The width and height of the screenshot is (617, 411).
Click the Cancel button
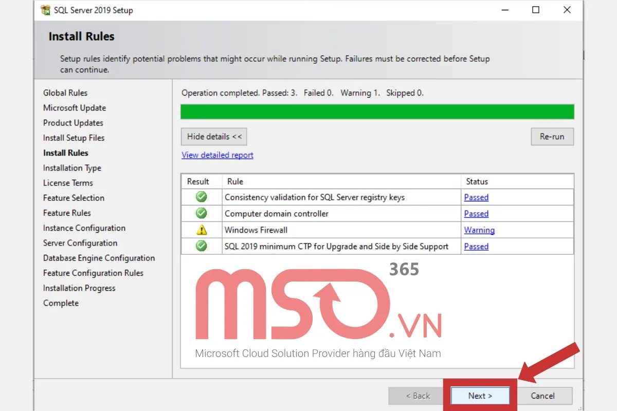point(543,396)
